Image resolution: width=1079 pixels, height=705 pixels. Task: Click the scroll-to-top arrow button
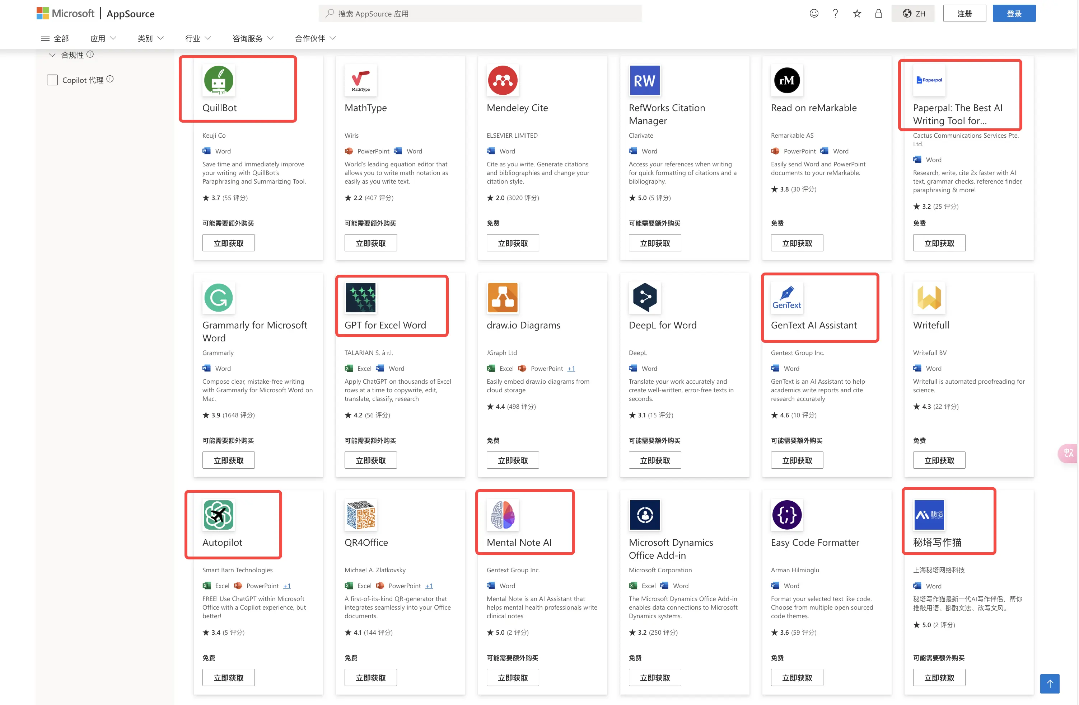(x=1050, y=683)
